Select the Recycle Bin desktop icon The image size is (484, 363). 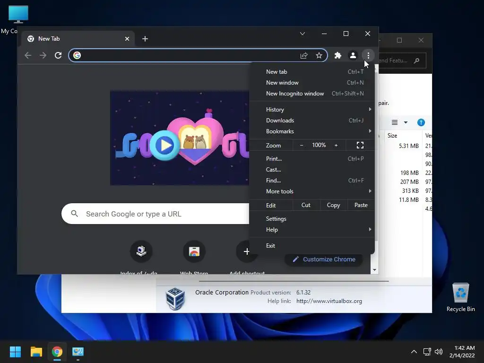[x=460, y=298]
